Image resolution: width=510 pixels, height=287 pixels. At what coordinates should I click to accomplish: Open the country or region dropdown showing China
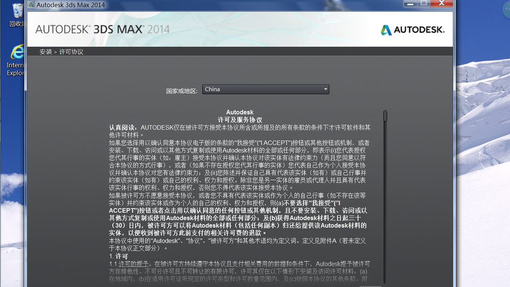click(x=265, y=89)
